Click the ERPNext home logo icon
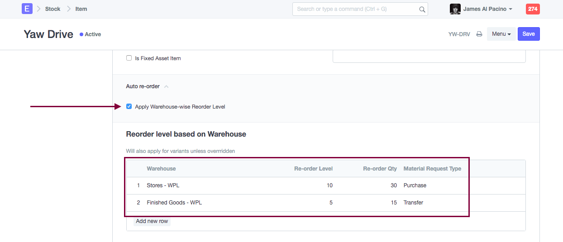Viewport: 563px width, 242px height. point(27,9)
